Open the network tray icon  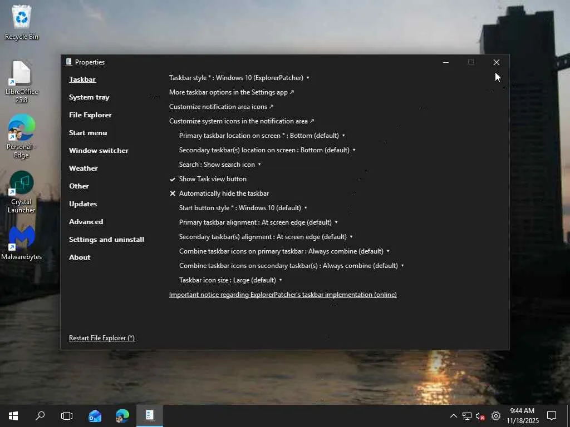467,416
